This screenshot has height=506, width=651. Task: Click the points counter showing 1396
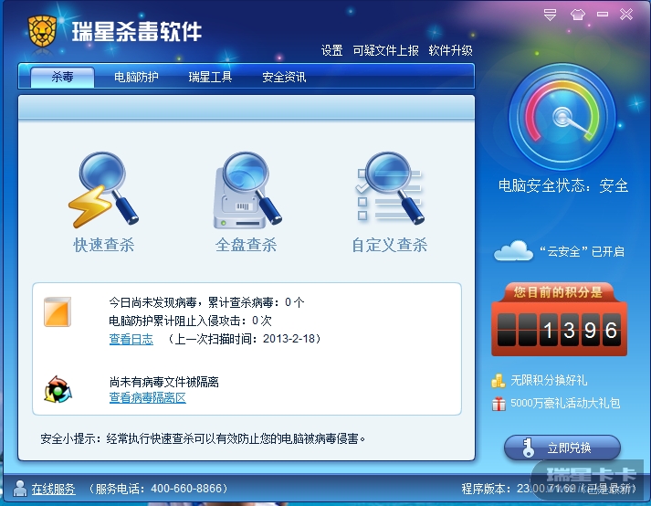[x=560, y=331]
